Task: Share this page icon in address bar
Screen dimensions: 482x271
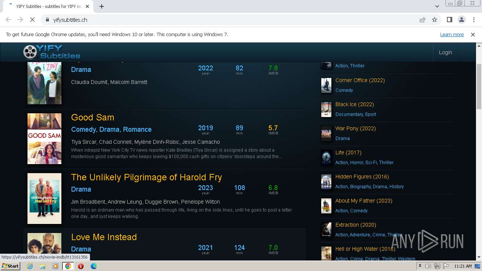Action: 423,20
